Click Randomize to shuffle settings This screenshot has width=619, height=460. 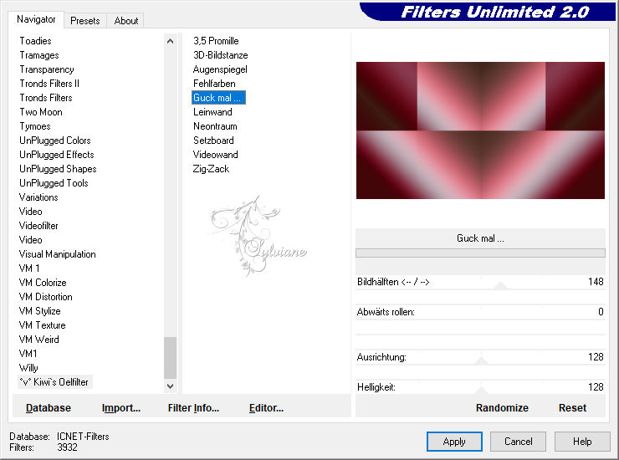502,408
